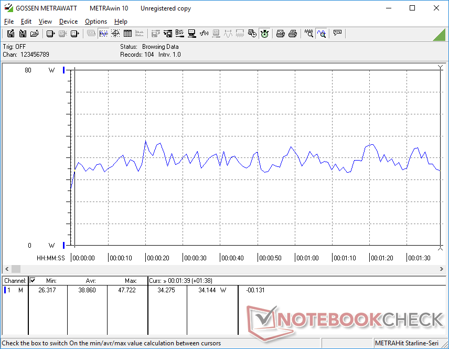Open the Edit menu

coord(26,22)
